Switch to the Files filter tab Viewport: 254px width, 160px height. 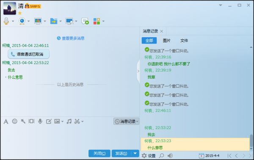(x=184, y=41)
